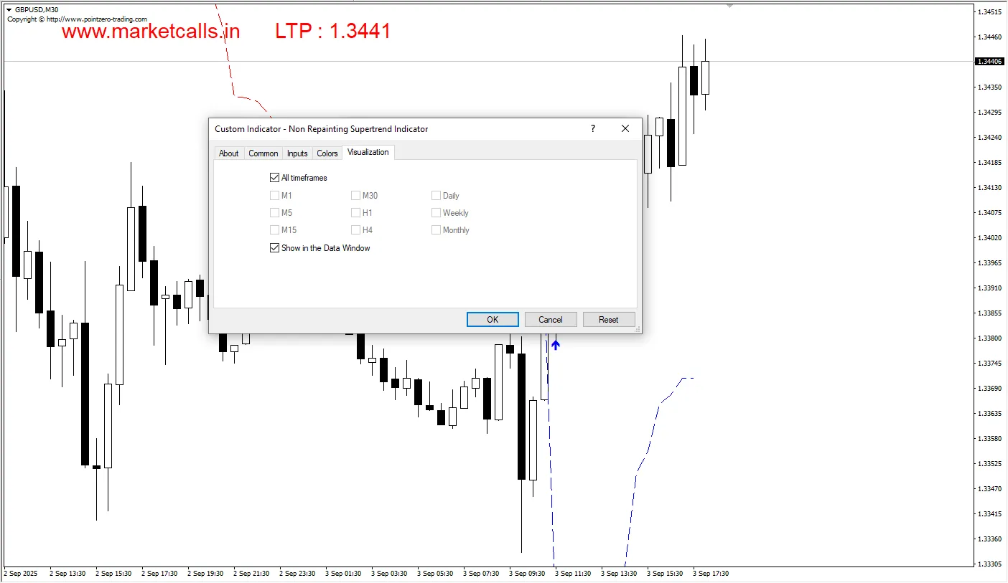Toggle the H4 timeframe checkbox

(355, 229)
